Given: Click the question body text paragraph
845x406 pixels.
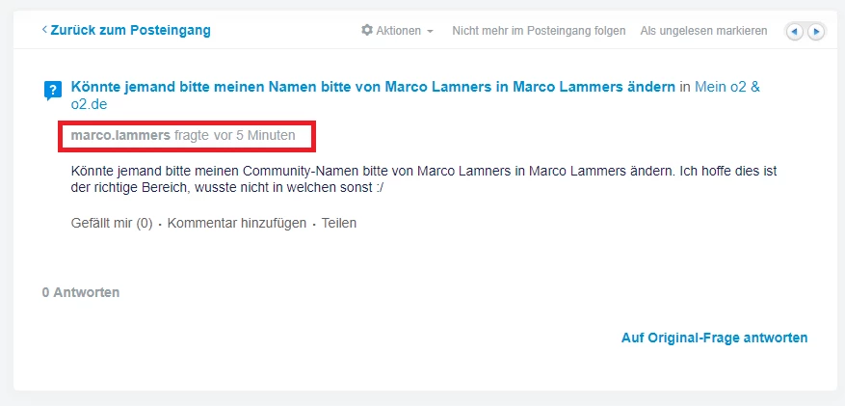Looking at the screenshot, I should coord(424,179).
